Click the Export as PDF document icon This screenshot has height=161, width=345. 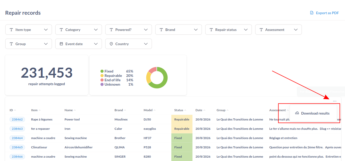pos(312,13)
